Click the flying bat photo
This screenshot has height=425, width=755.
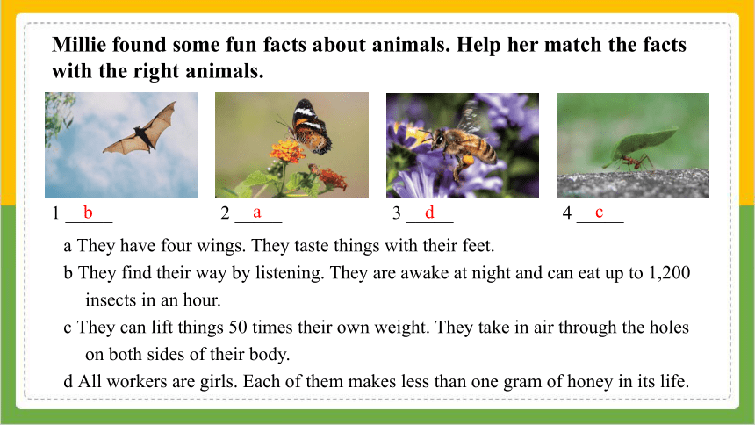click(121, 145)
